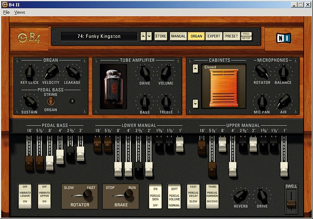313x219 pixels.
Task: Select the next preset with down arrow
Action: 149,36
